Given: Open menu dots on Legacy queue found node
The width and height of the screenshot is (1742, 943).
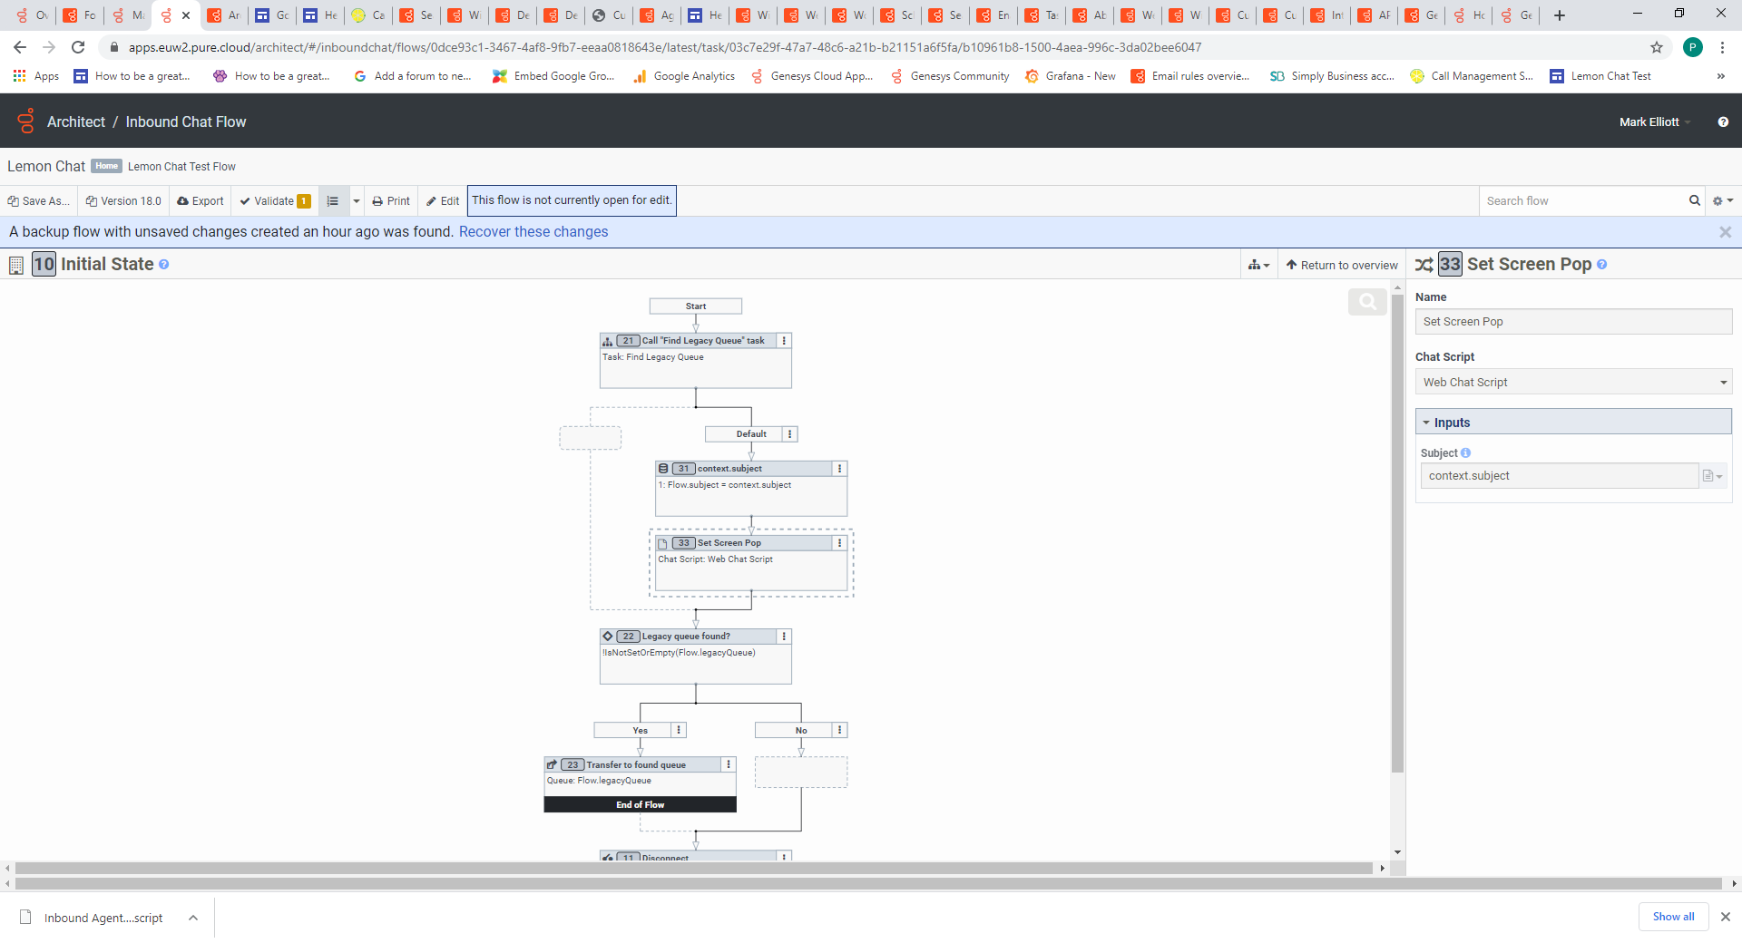Looking at the screenshot, I should [784, 637].
